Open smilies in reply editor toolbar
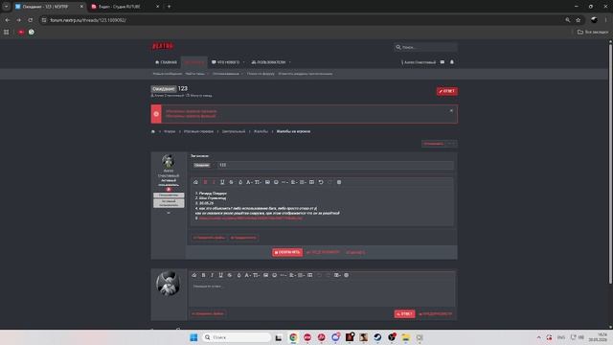This screenshot has width=613, height=345. tap(275, 275)
